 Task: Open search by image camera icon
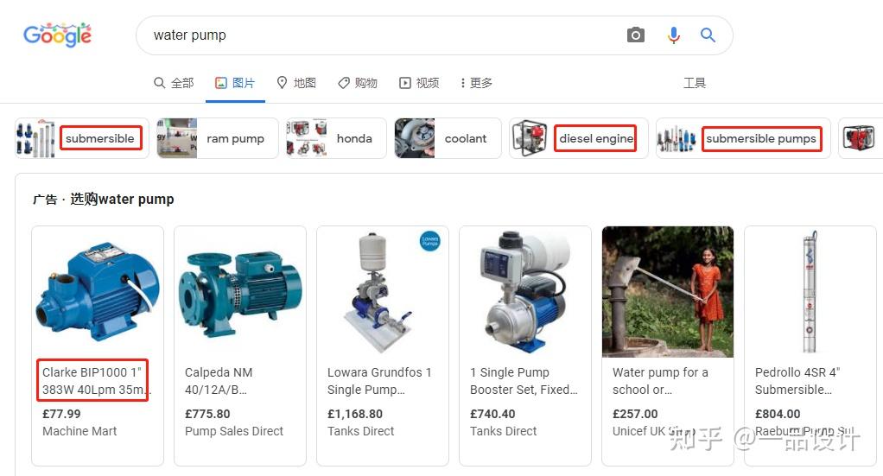[x=636, y=35]
